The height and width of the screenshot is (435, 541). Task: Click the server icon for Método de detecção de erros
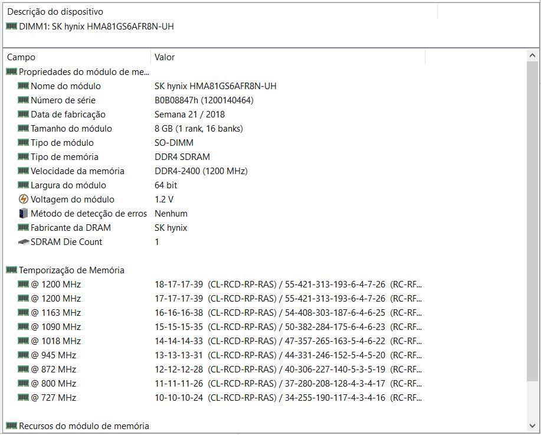pos(23,213)
